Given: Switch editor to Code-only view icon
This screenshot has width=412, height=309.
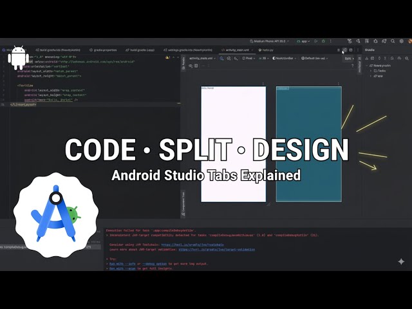Looking at the screenshot, I should click(x=339, y=50).
